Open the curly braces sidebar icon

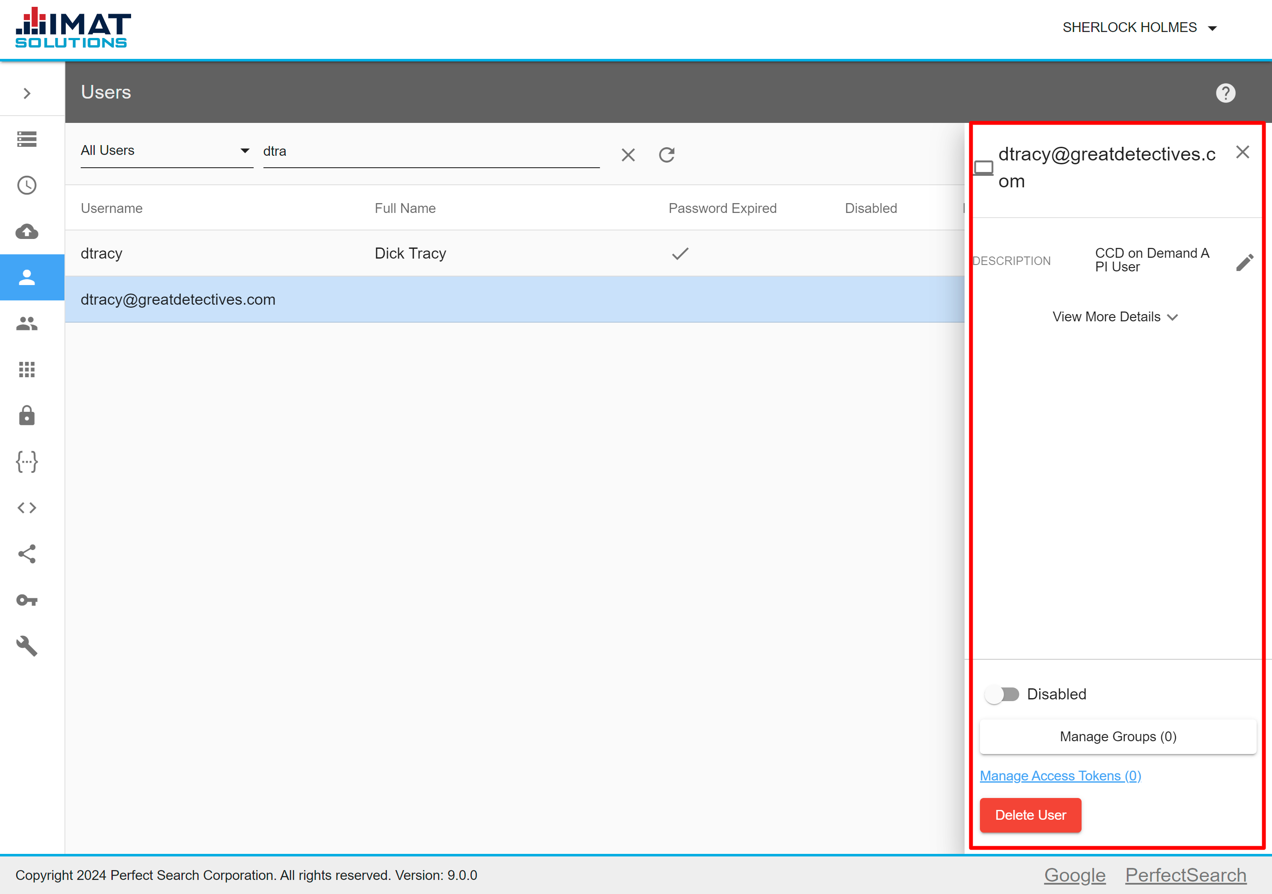click(x=26, y=462)
